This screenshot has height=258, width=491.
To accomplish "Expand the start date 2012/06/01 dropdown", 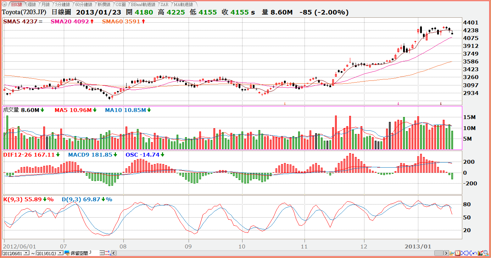I will pyautogui.click(x=27, y=253).
